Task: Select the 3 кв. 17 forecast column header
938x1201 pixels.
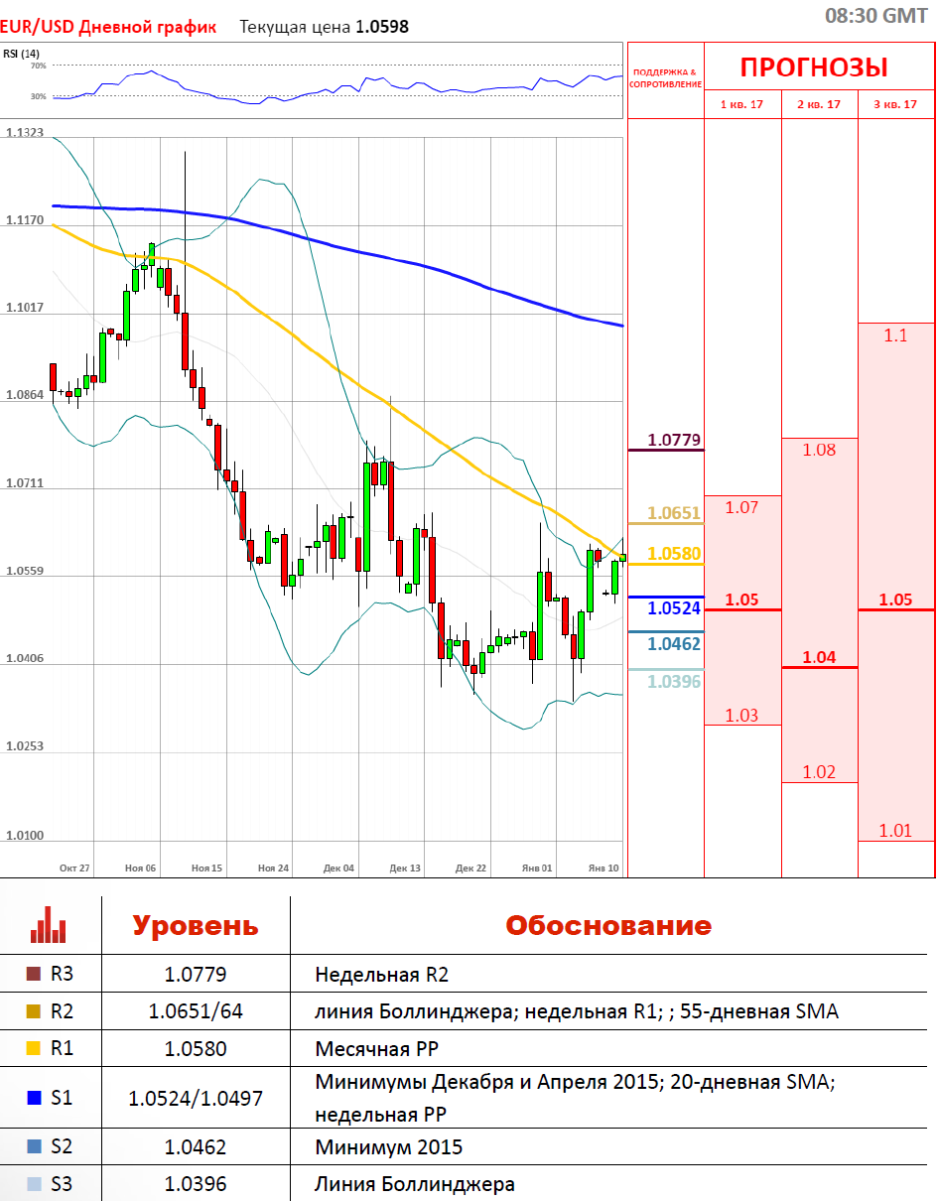Action: 895,104
